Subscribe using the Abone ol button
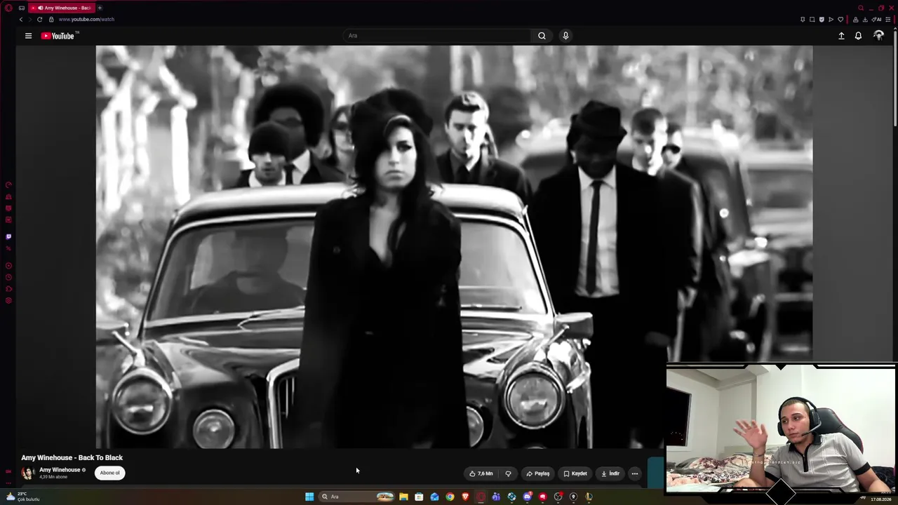The height and width of the screenshot is (505, 898). coord(109,473)
